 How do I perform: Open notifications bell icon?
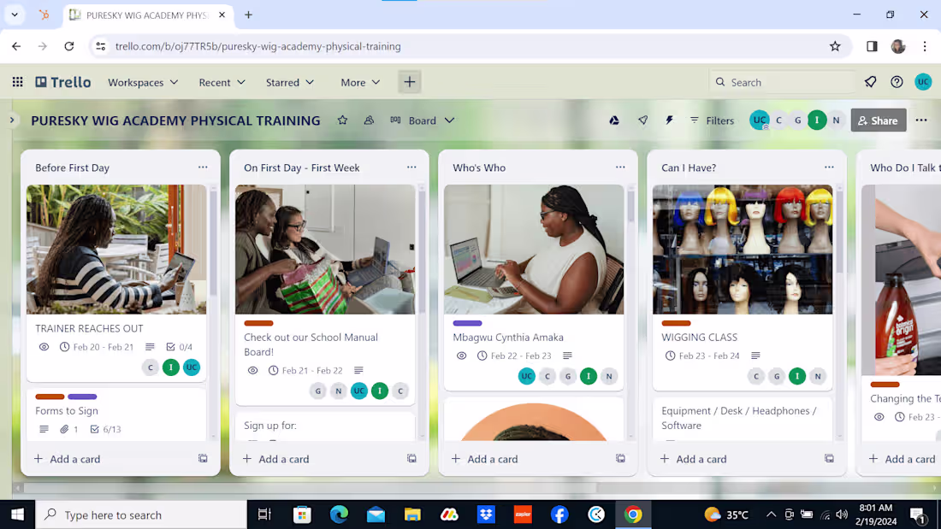870,82
